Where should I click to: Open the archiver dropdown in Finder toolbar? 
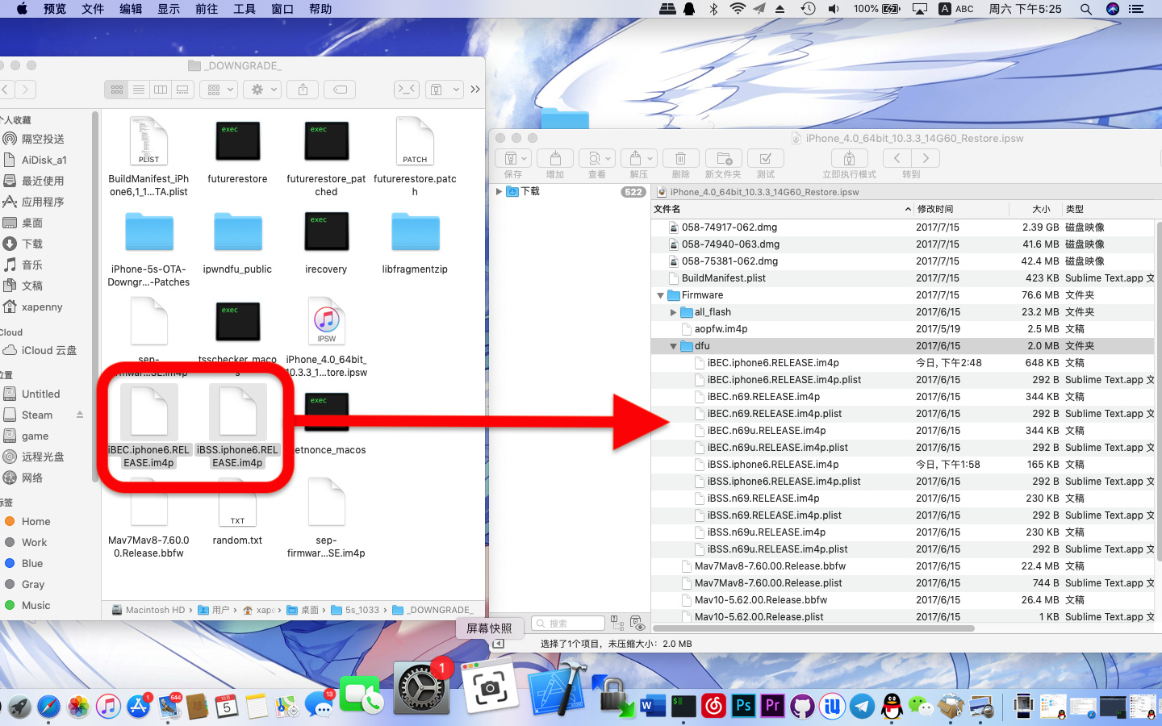pyautogui.click(x=444, y=90)
